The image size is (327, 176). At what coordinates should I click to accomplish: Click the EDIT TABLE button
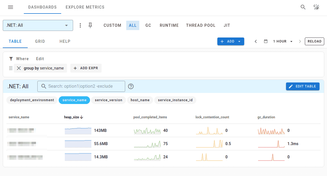303,86
